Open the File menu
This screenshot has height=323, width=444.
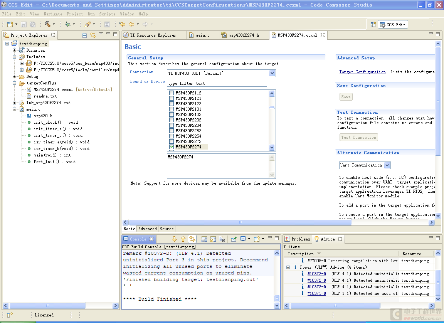point(7,14)
